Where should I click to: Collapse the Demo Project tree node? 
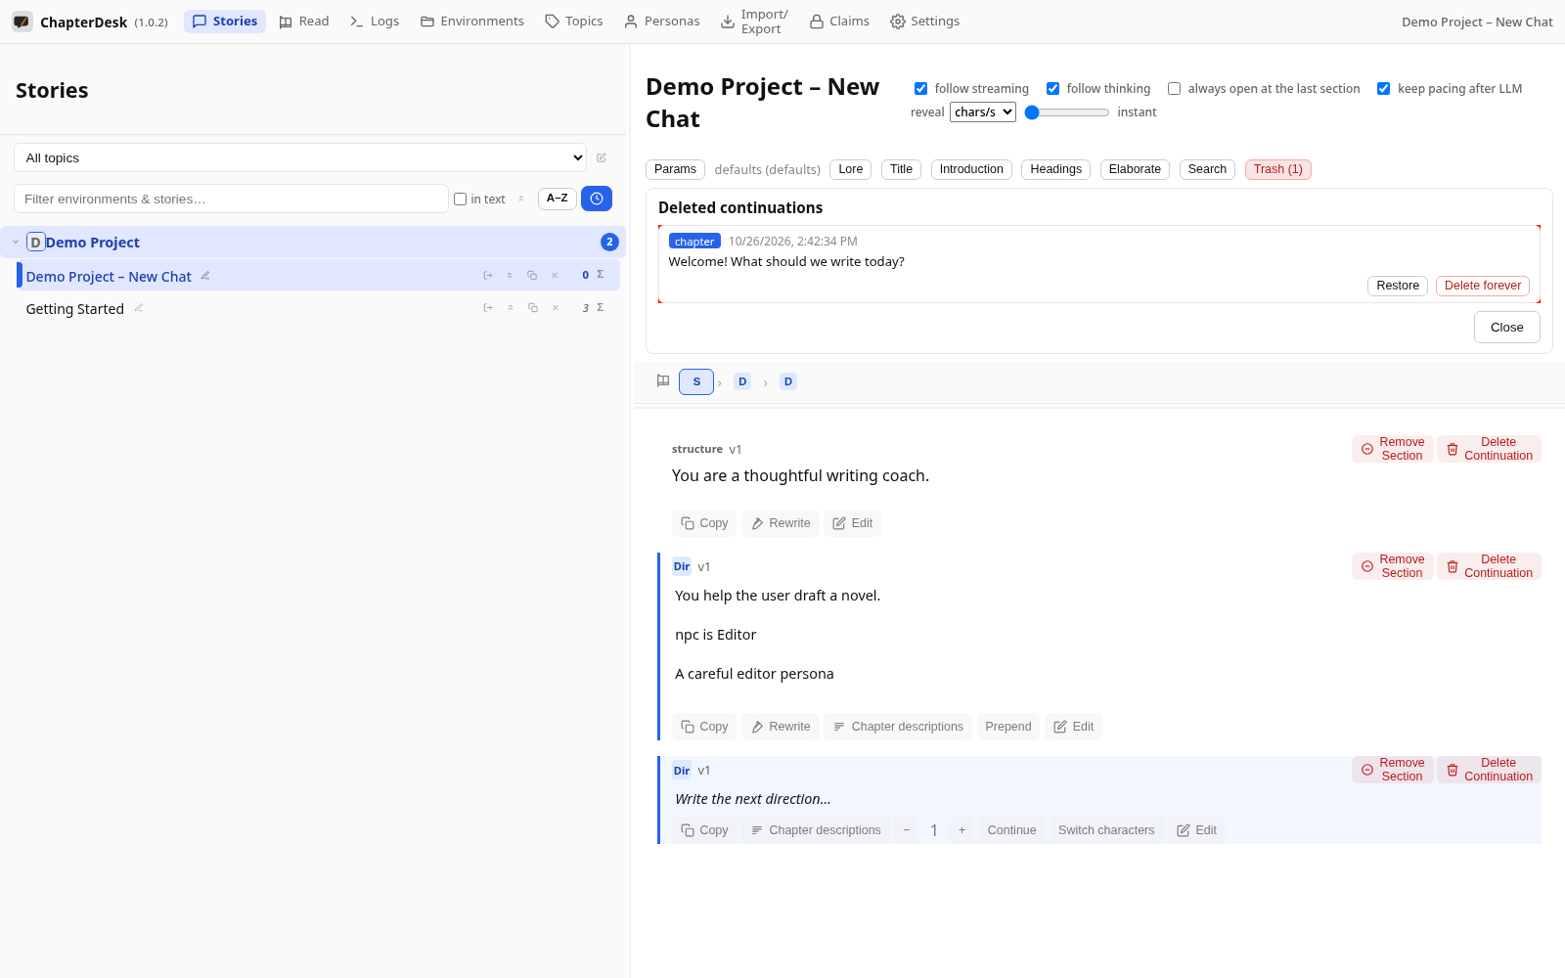tap(16, 242)
